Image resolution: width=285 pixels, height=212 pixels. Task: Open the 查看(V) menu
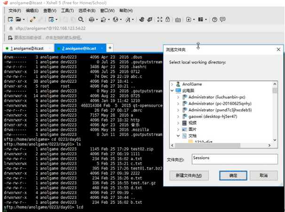(x=50, y=10)
